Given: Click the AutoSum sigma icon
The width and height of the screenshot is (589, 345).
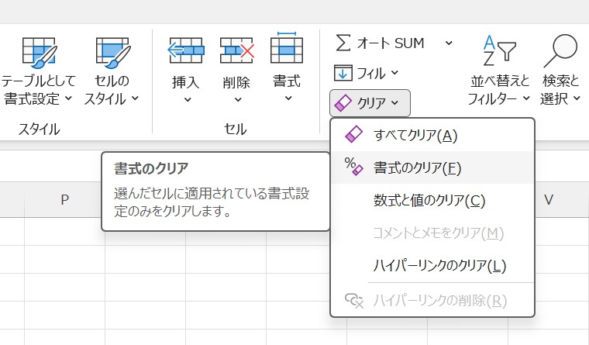Looking at the screenshot, I should click(343, 43).
